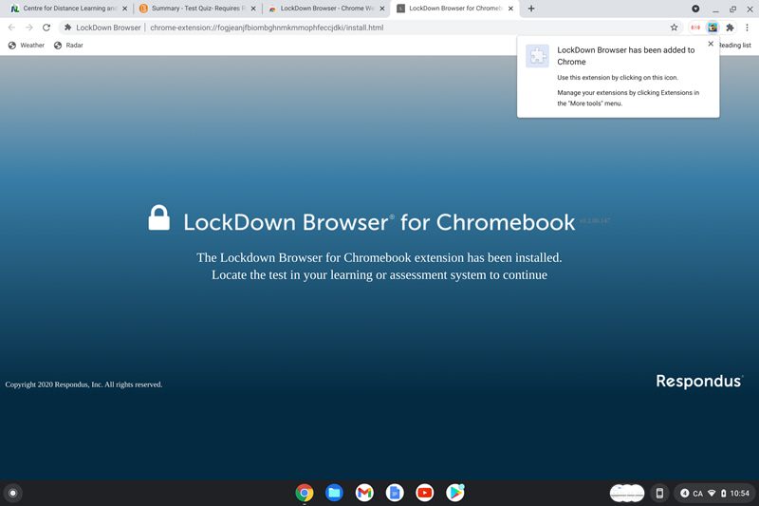Click the Respondus logo

click(x=699, y=381)
